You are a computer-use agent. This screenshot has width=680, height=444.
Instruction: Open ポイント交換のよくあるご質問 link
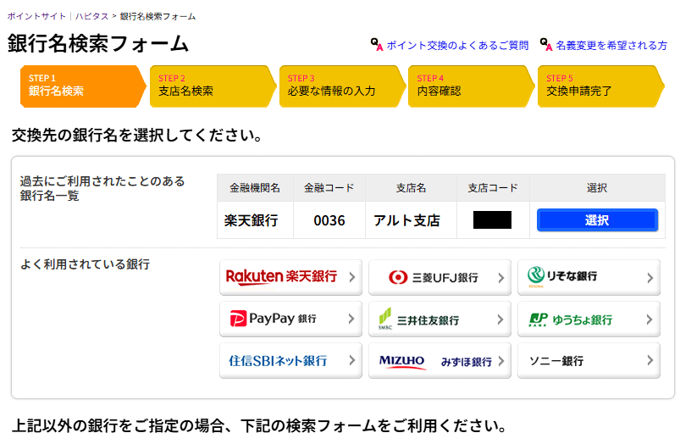(x=457, y=45)
